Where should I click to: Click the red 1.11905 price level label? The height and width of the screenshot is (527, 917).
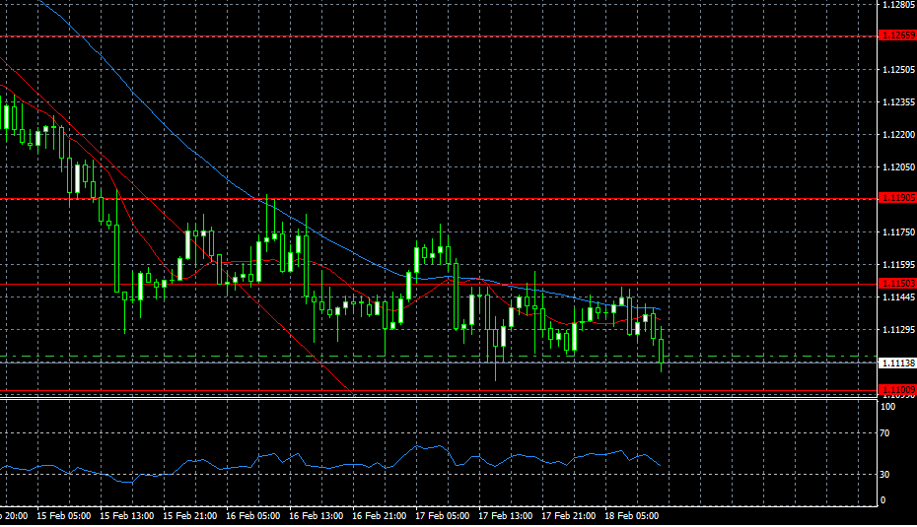tap(897, 198)
